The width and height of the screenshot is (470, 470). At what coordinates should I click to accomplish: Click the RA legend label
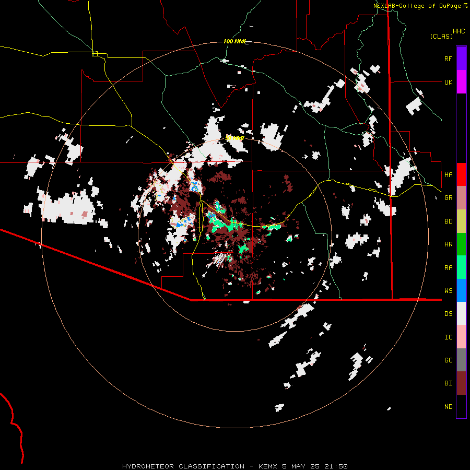point(448,268)
